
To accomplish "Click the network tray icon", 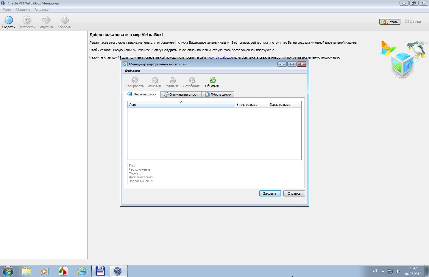I will (x=390, y=271).
